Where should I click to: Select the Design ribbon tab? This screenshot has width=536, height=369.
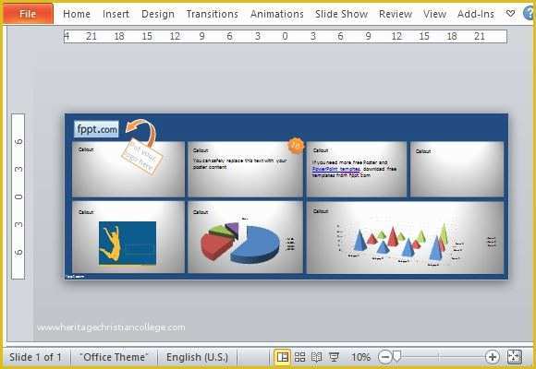pos(158,14)
